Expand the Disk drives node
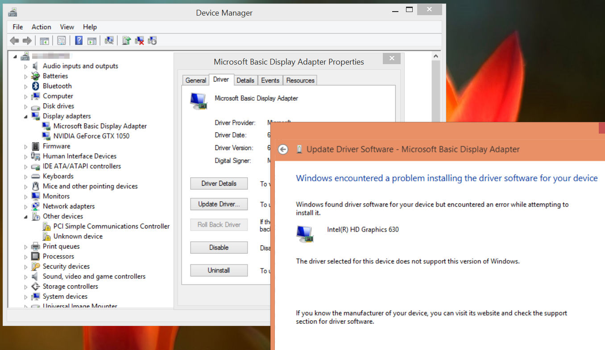The width and height of the screenshot is (605, 350). [x=26, y=106]
